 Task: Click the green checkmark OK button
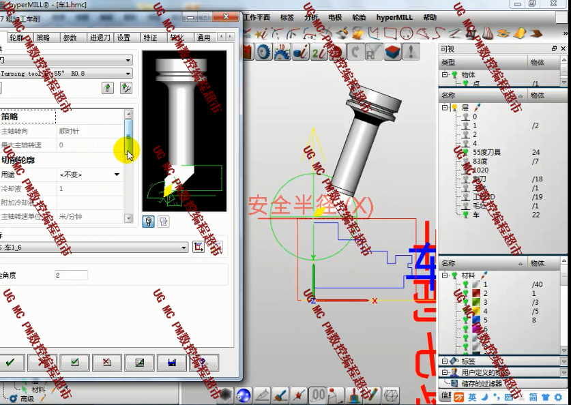pos(11,362)
